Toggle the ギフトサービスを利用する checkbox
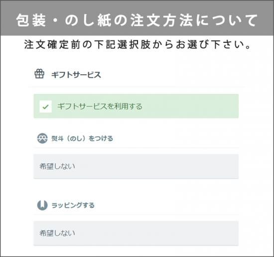Image resolution: width=274 pixels, height=257 pixels. (x=46, y=106)
